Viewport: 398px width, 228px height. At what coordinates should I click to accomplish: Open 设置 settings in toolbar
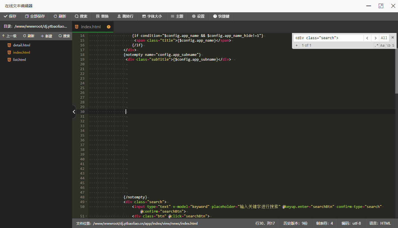[198, 16]
